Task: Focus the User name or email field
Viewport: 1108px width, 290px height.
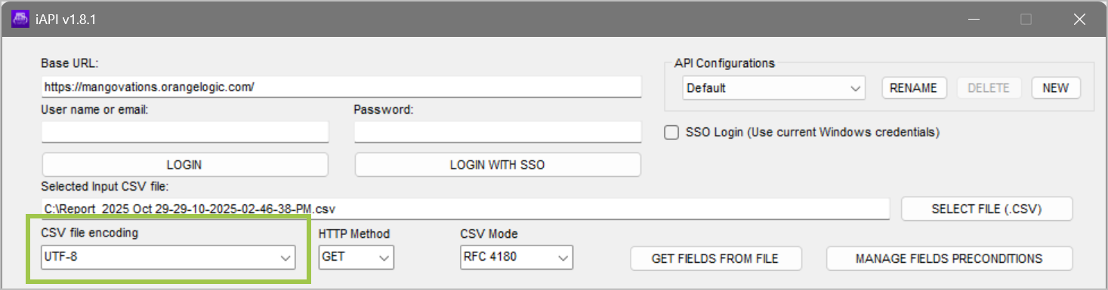Action: point(185,132)
